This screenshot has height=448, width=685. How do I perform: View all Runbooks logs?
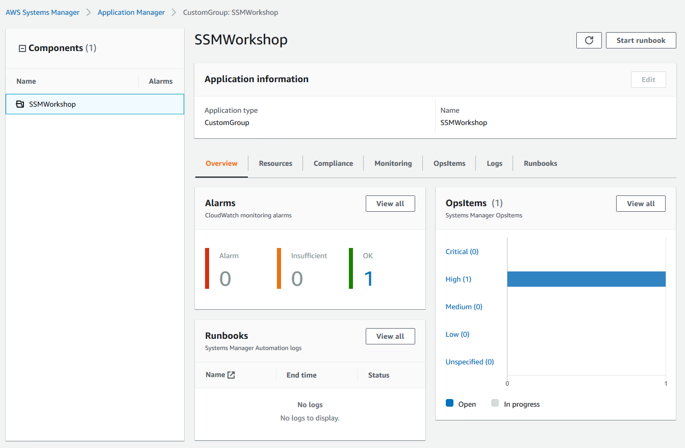(390, 336)
